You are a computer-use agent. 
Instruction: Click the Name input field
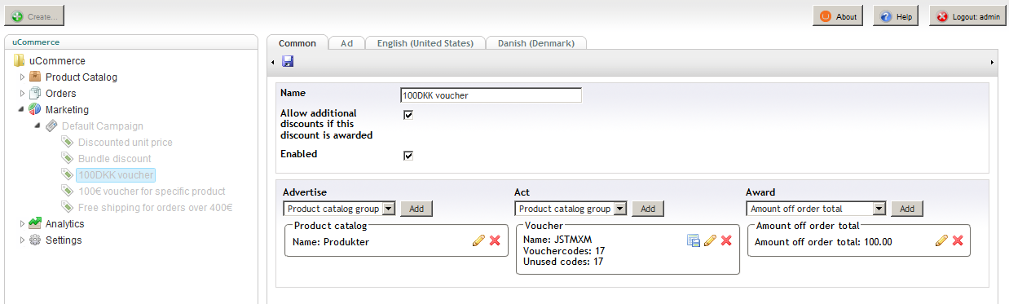pos(491,95)
